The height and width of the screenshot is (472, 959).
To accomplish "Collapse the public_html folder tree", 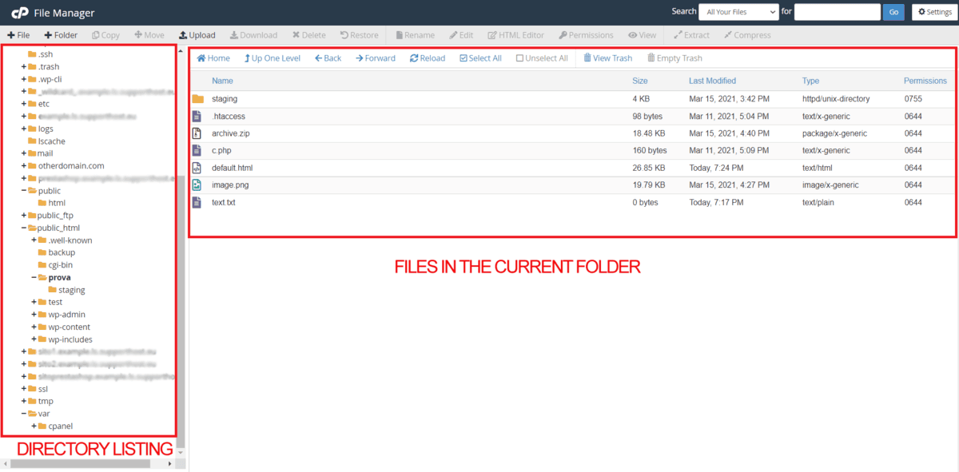I will pyautogui.click(x=24, y=228).
